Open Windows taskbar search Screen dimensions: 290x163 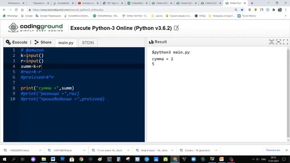14,159
